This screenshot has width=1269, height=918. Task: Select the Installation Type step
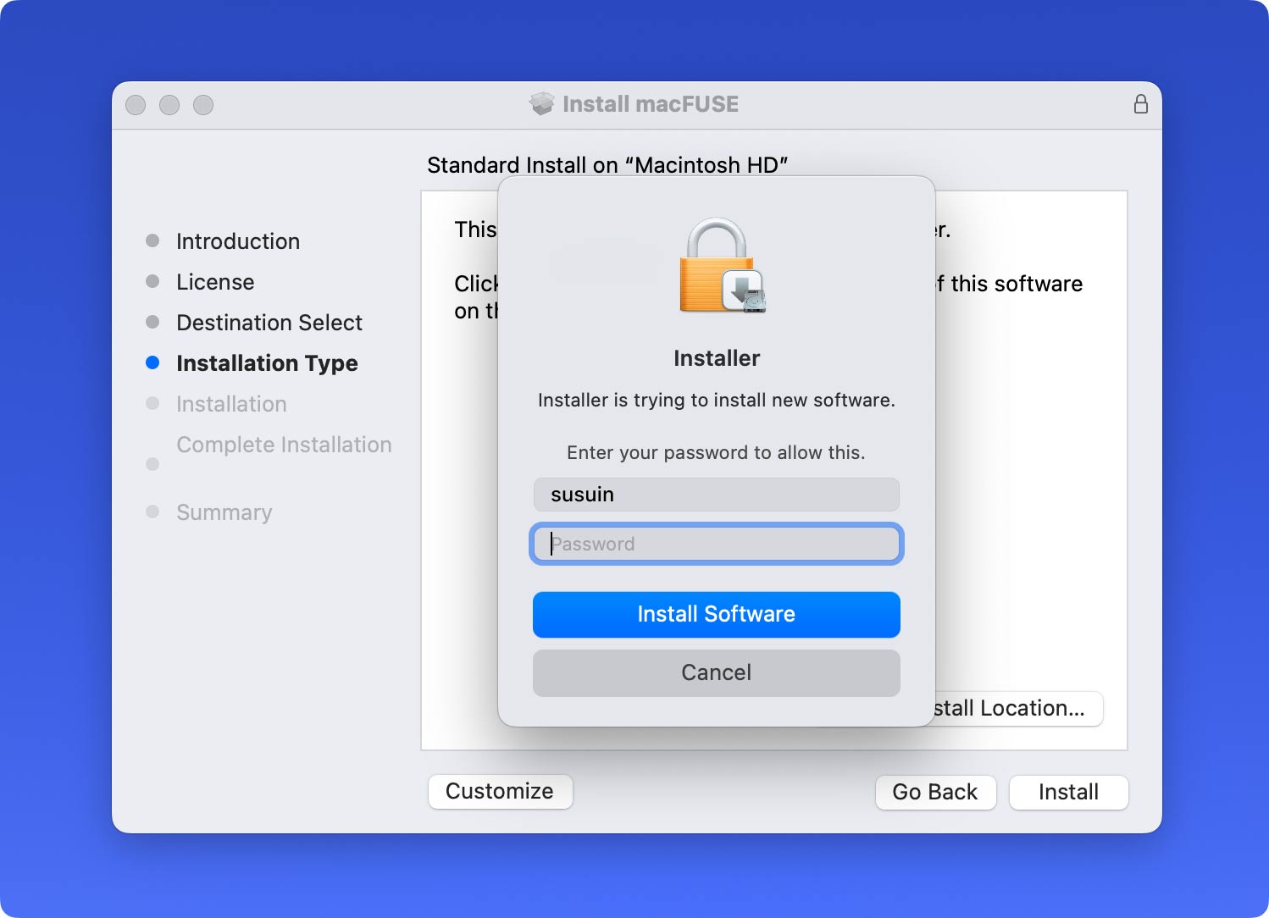(x=267, y=363)
